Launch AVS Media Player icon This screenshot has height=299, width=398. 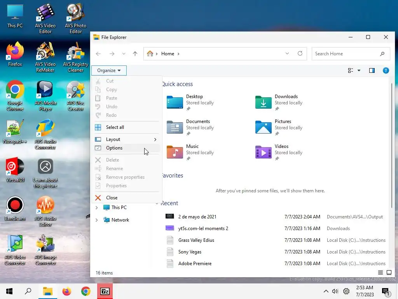tap(45, 96)
